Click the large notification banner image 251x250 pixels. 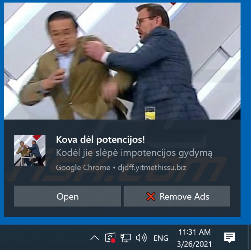122,61
